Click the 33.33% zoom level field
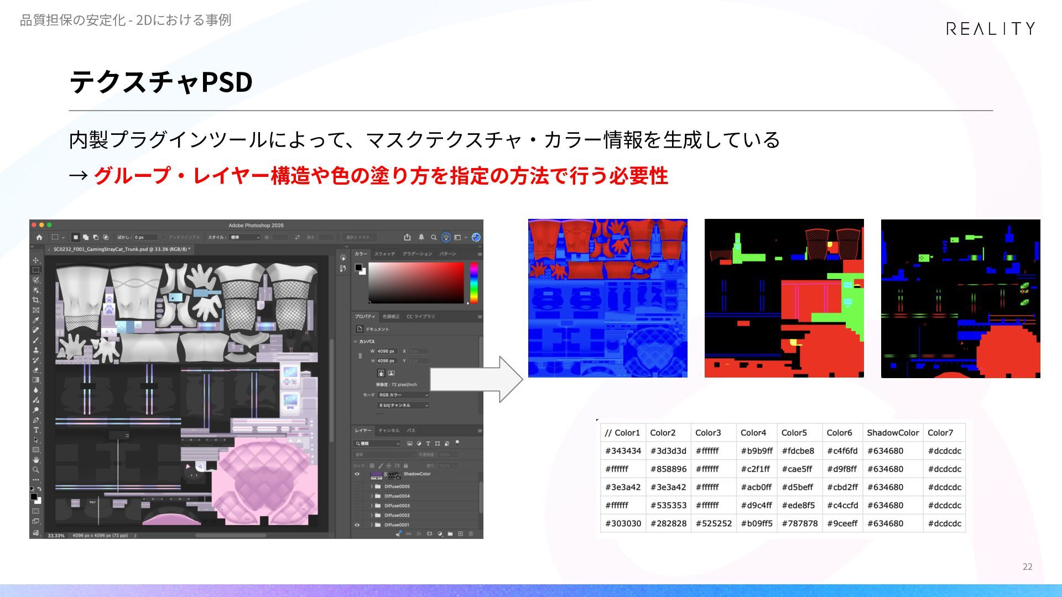 click(56, 536)
